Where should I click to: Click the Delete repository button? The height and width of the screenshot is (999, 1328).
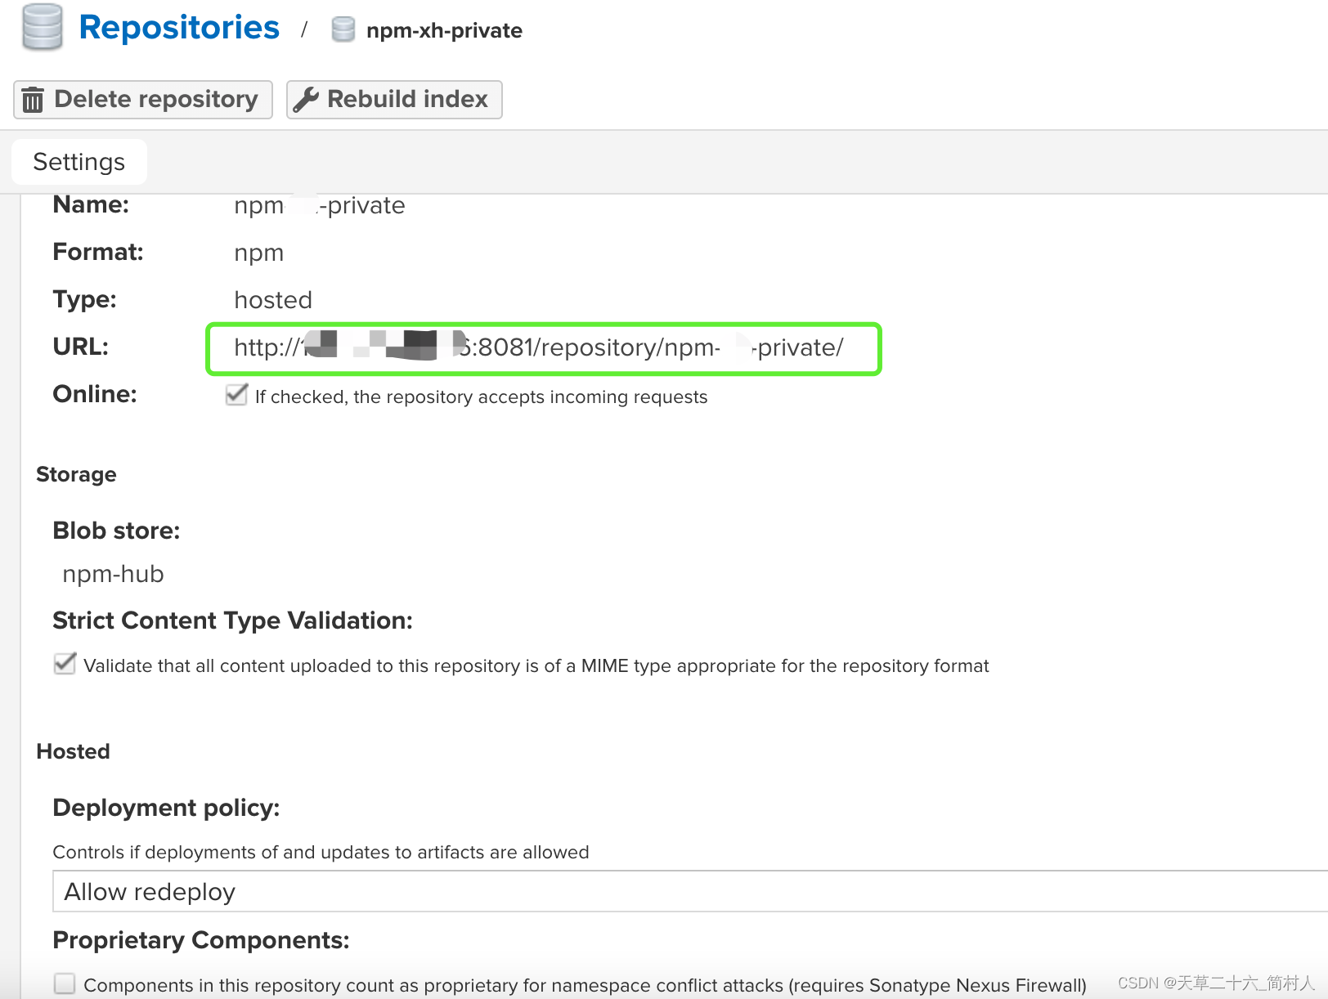143,100
